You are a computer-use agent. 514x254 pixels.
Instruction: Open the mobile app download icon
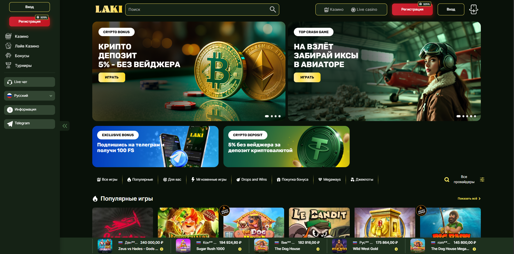(x=474, y=9)
